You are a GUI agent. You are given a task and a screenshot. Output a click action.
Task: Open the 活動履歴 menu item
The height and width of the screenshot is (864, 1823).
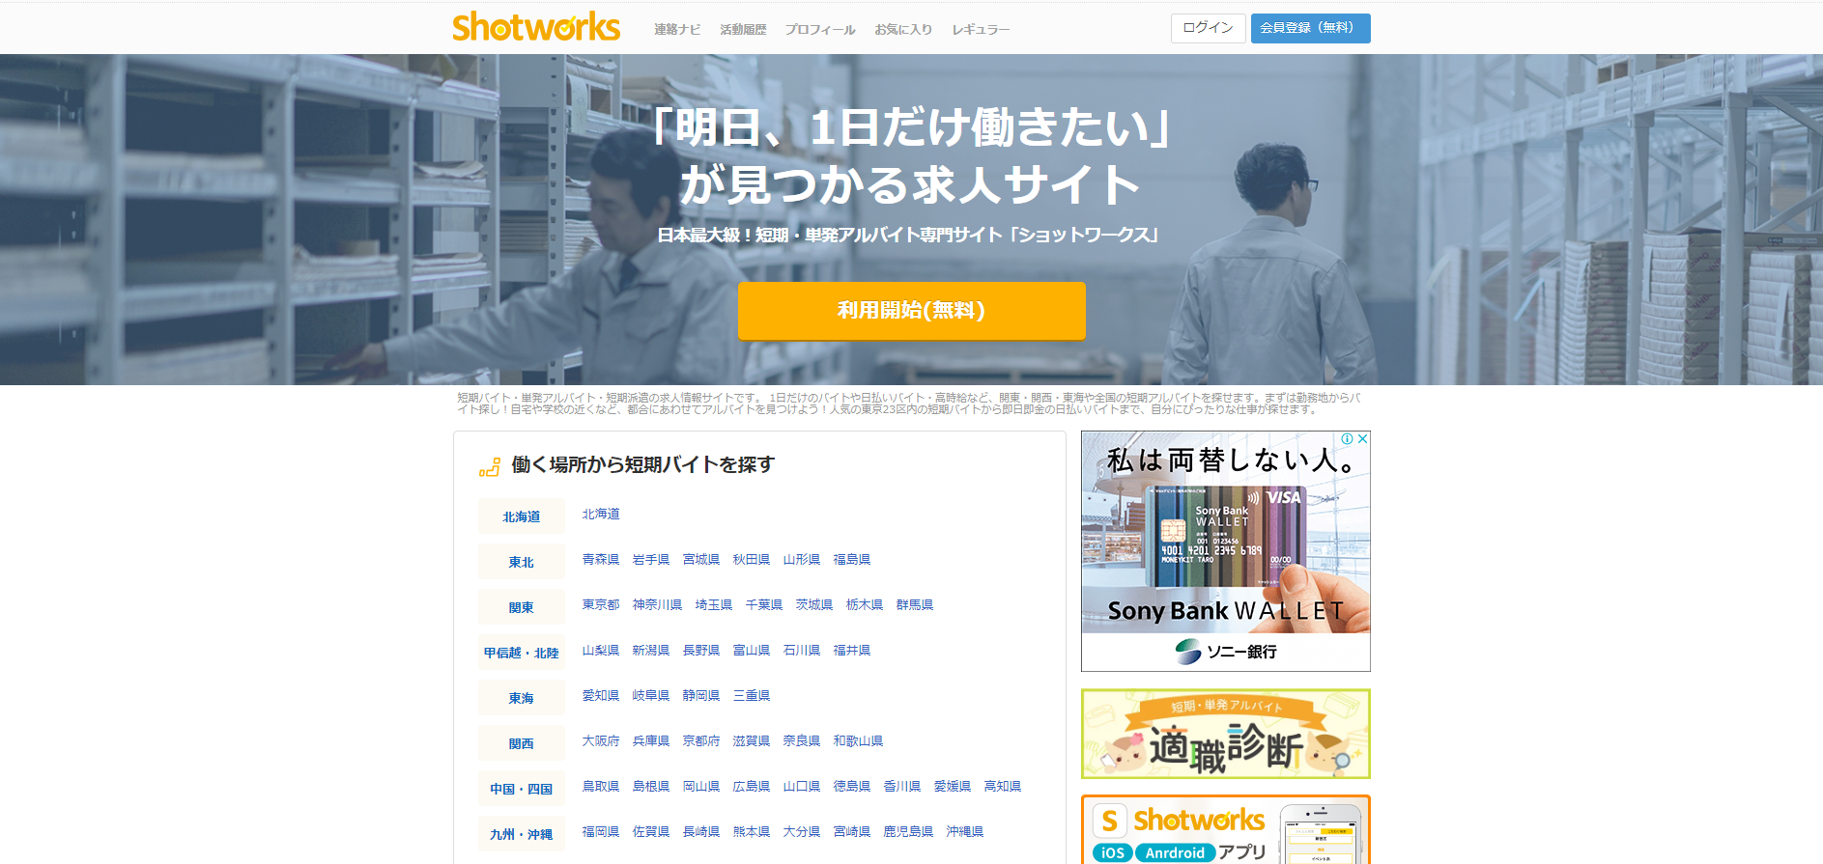[x=743, y=29]
